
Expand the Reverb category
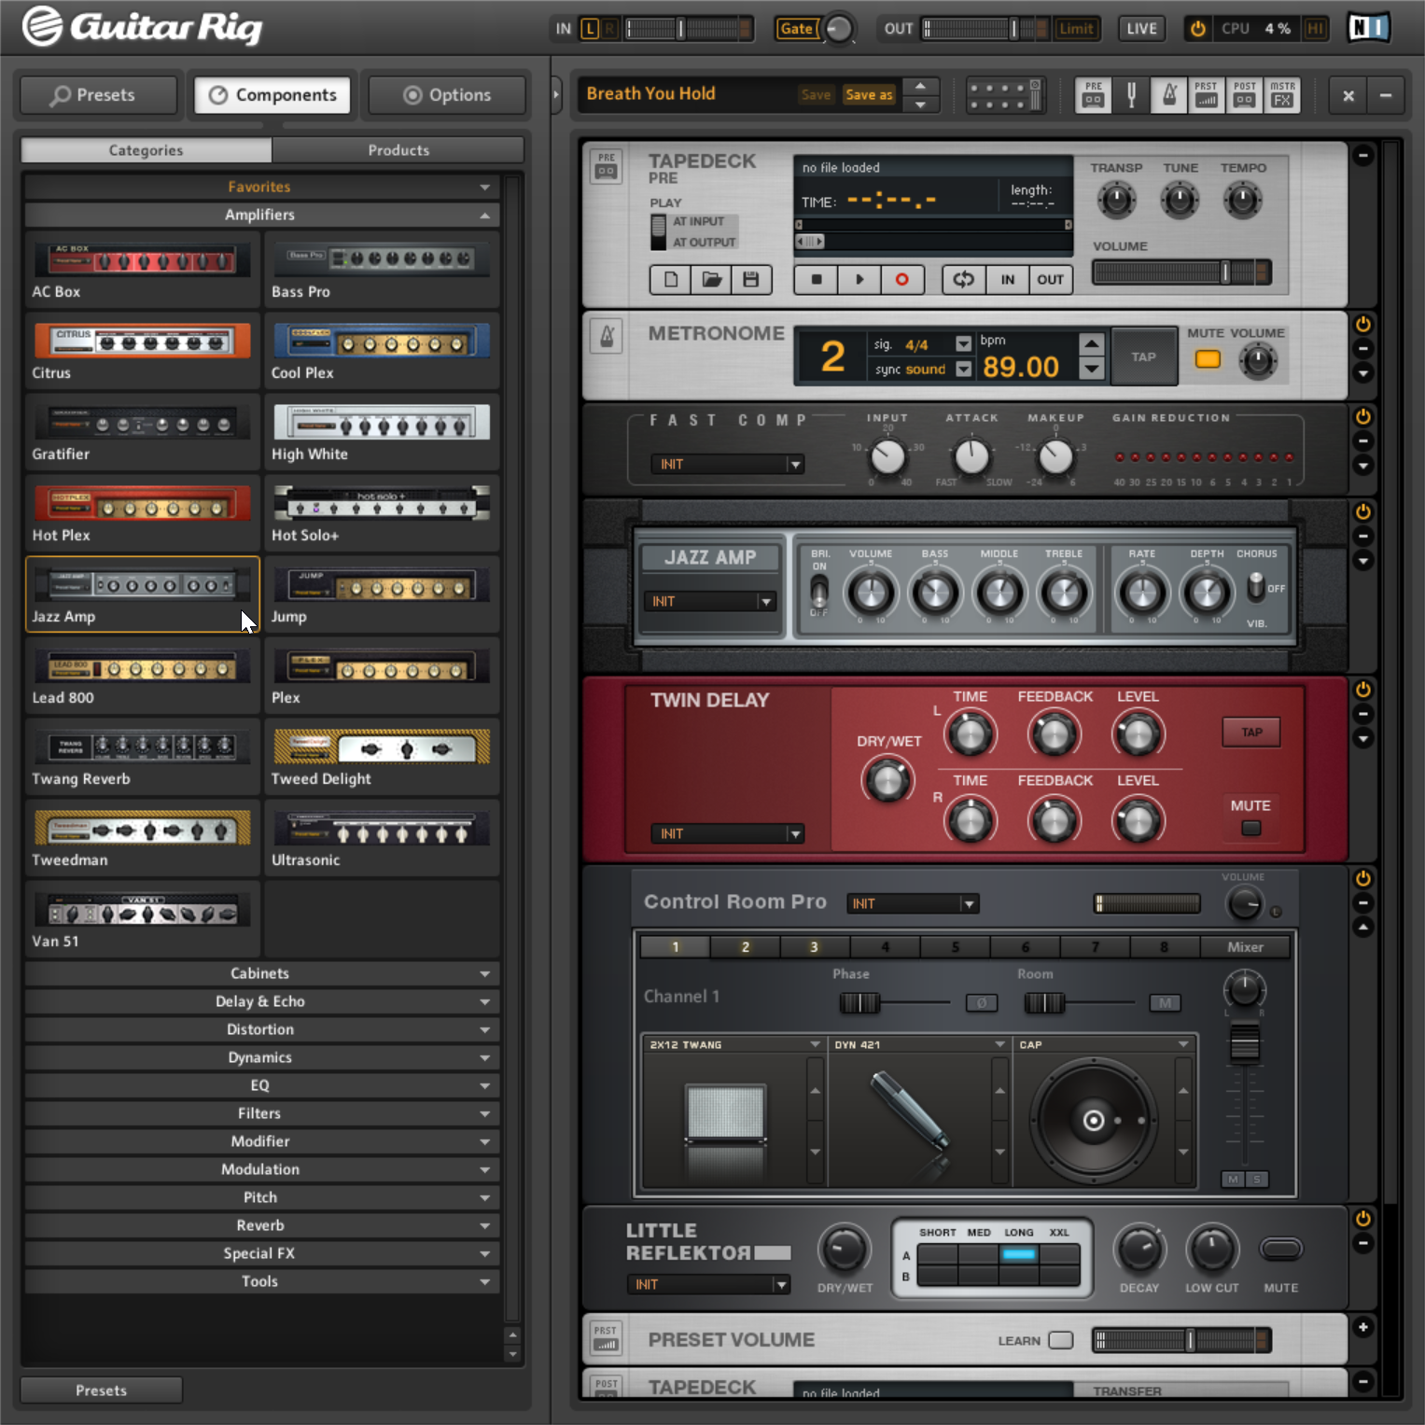(x=261, y=1225)
